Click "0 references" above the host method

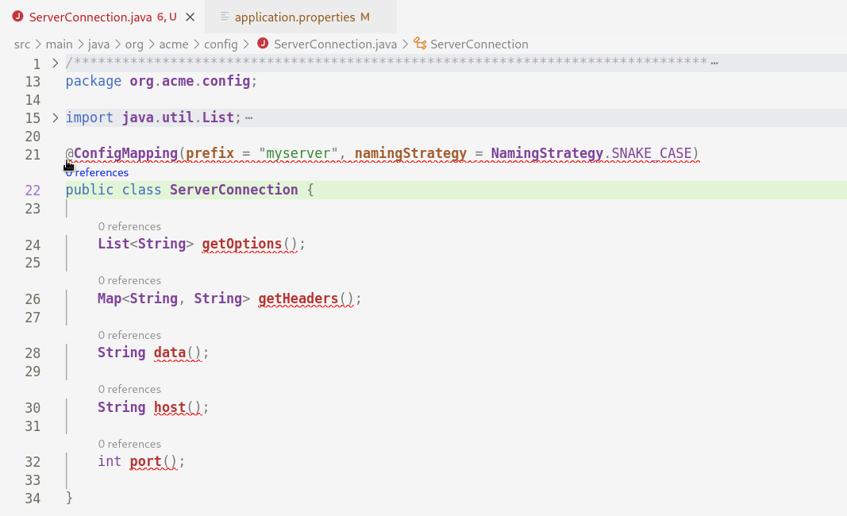(x=129, y=388)
